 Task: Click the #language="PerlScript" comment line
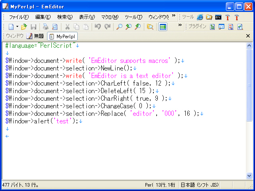click(41, 45)
